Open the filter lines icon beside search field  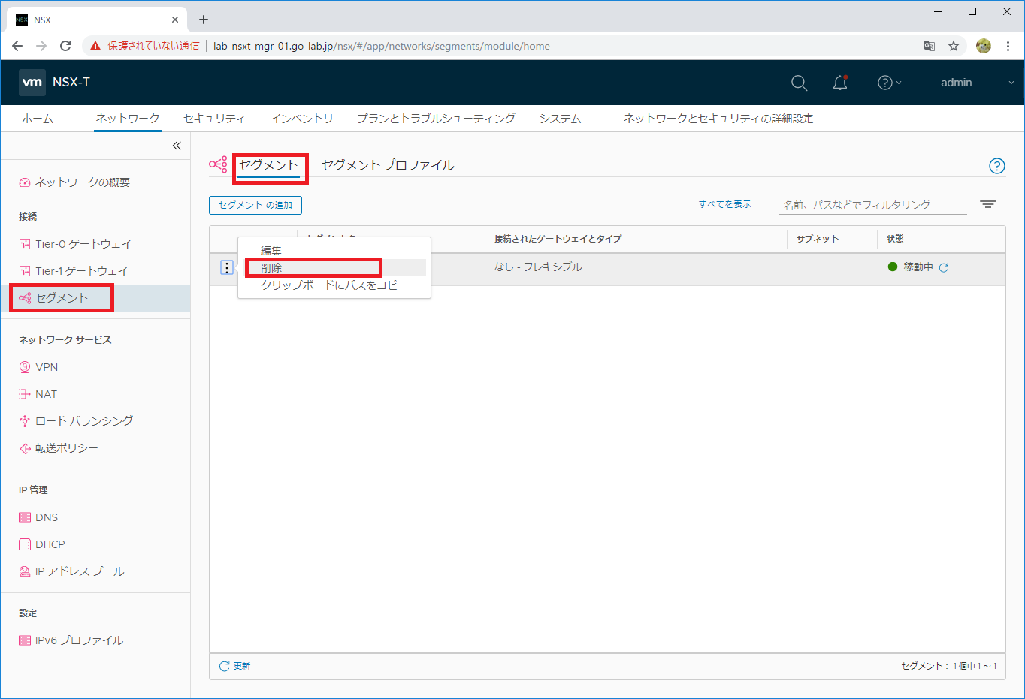click(988, 204)
